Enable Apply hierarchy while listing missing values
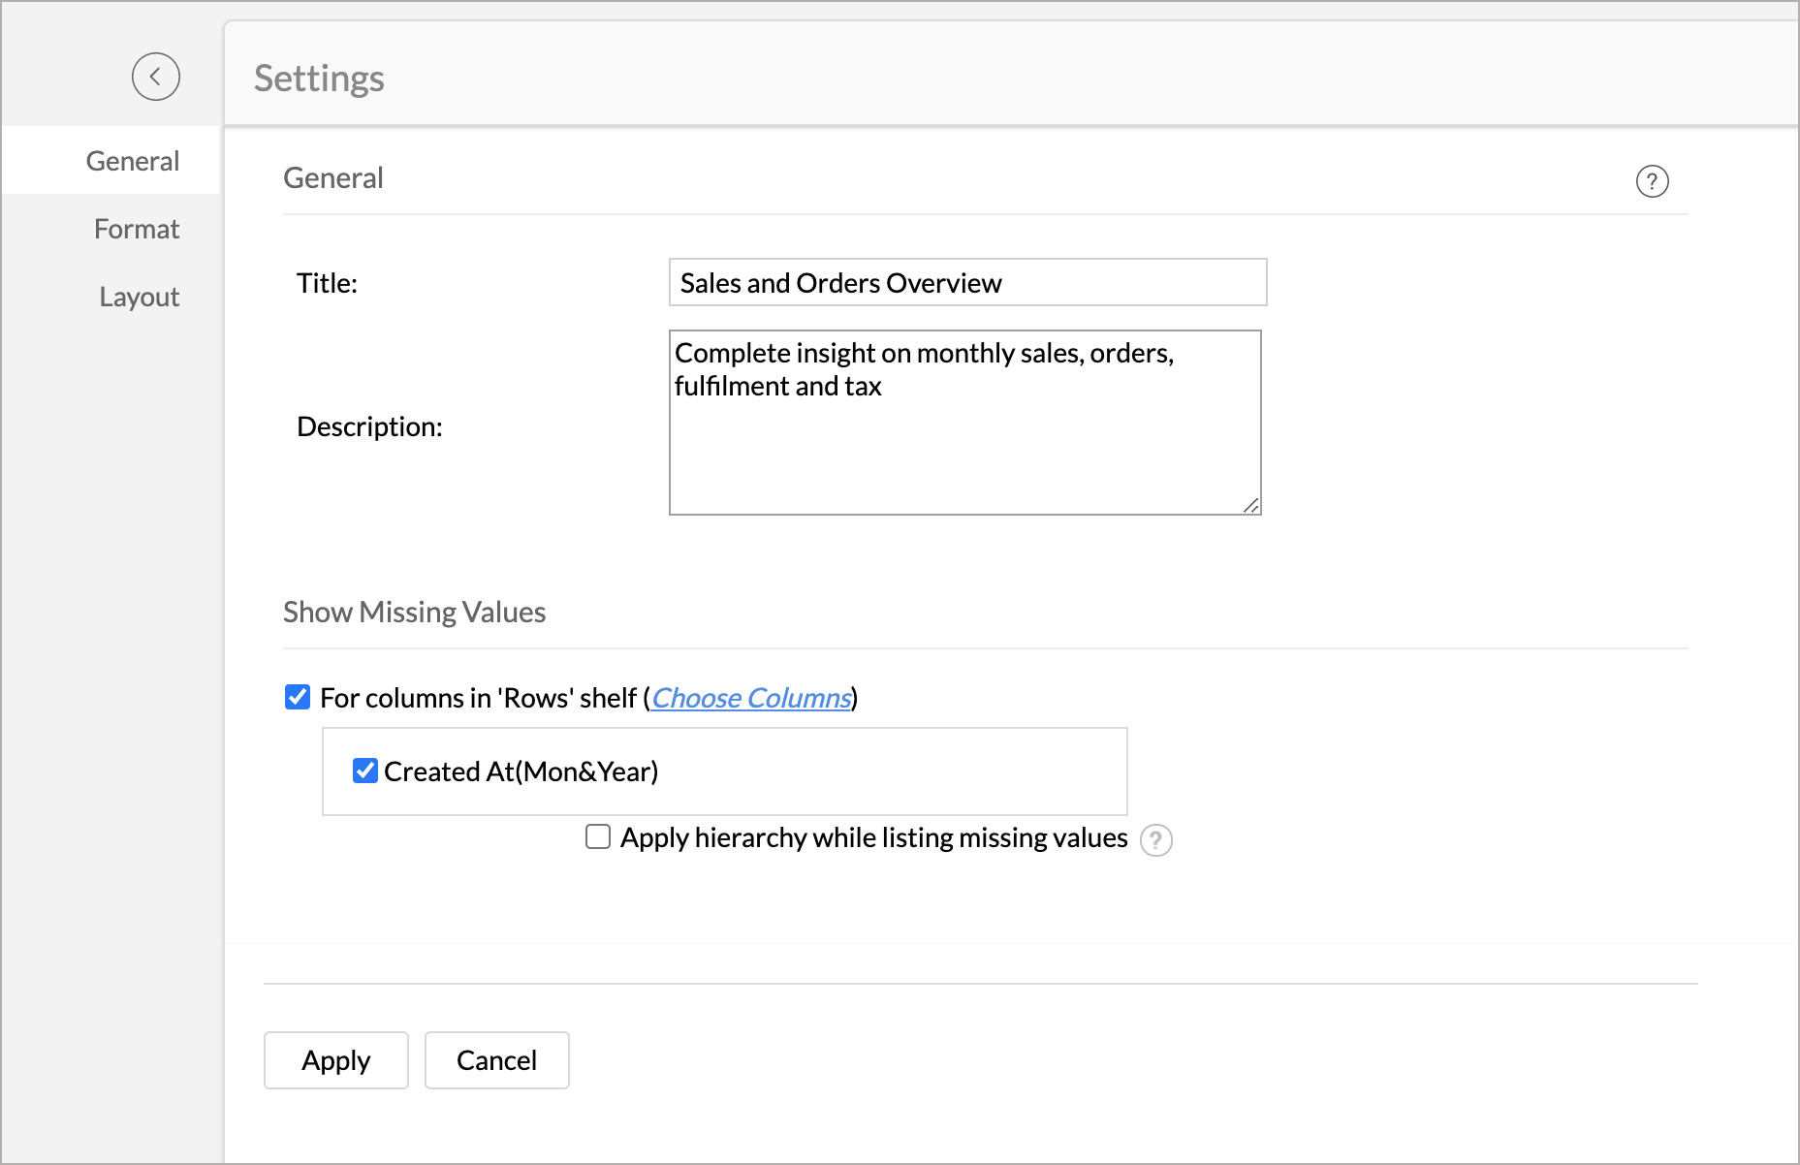This screenshot has width=1800, height=1165. [598, 836]
